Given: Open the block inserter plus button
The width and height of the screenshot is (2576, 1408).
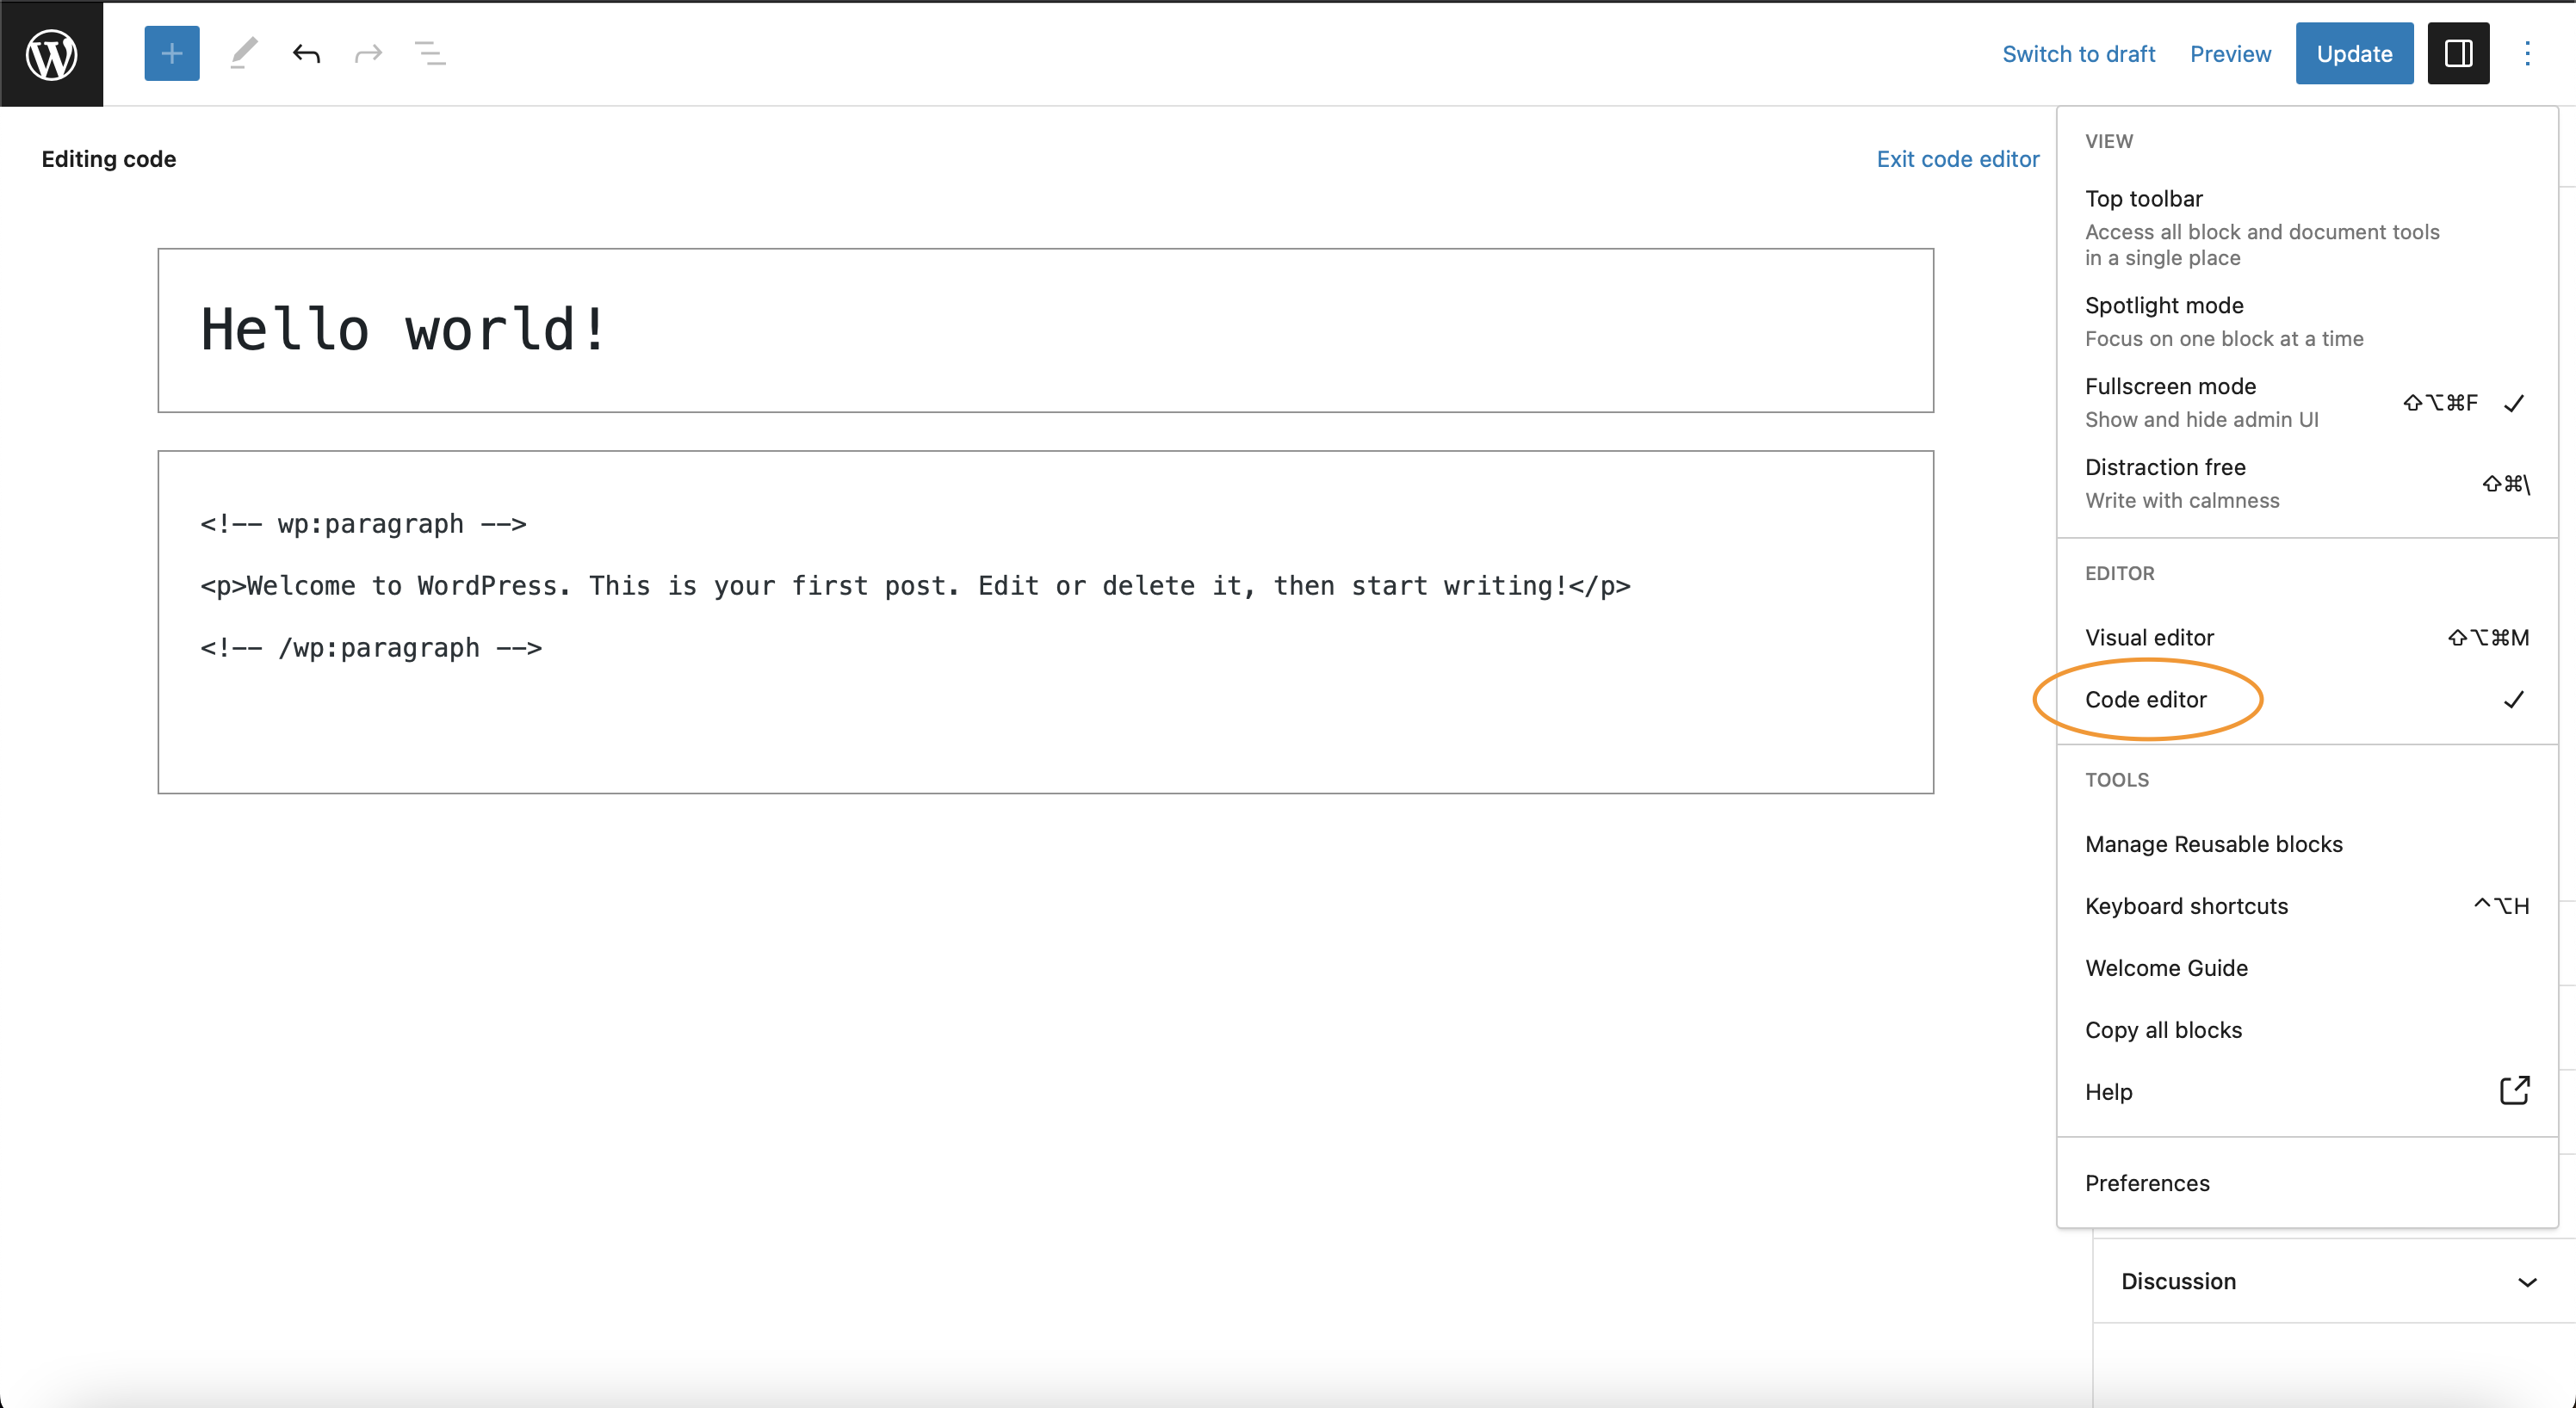Looking at the screenshot, I should pos(172,54).
